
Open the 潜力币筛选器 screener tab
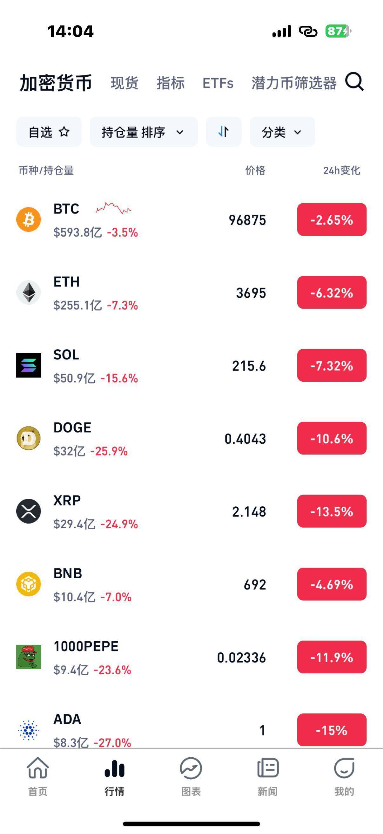[x=294, y=83]
